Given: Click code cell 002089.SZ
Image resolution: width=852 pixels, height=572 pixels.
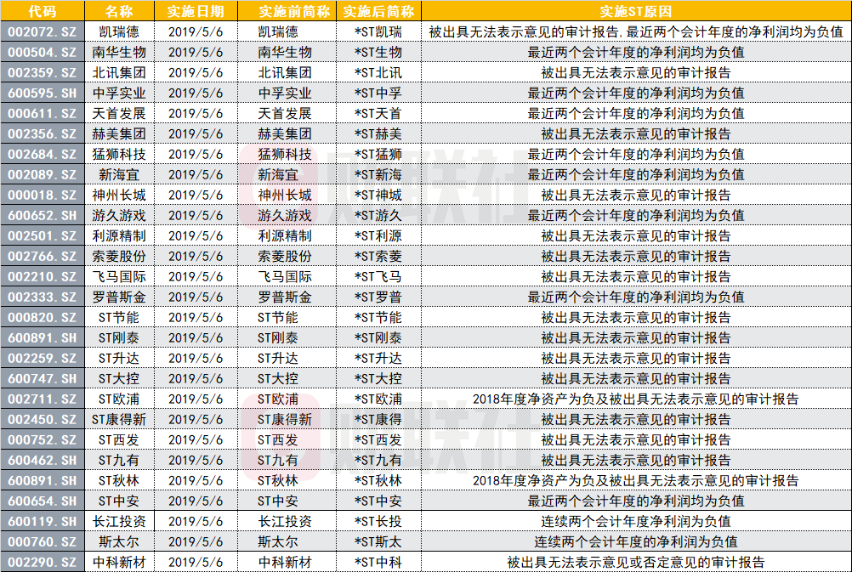Looking at the screenshot, I should (x=43, y=174).
